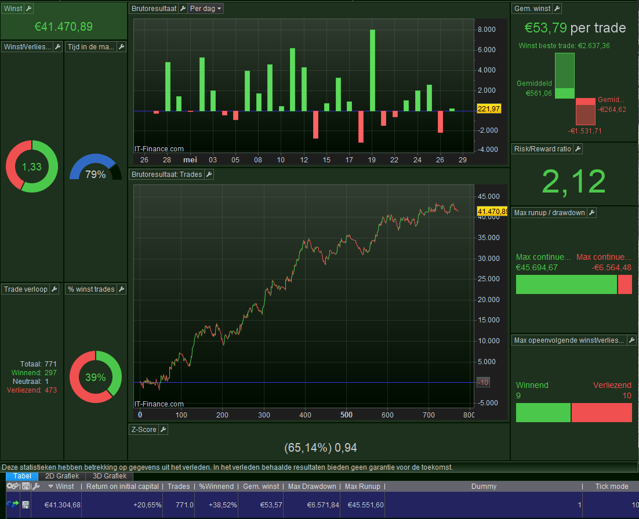Open the Winst panel wrench settings
Image resolution: width=639 pixels, height=519 pixels.
click(x=28, y=8)
